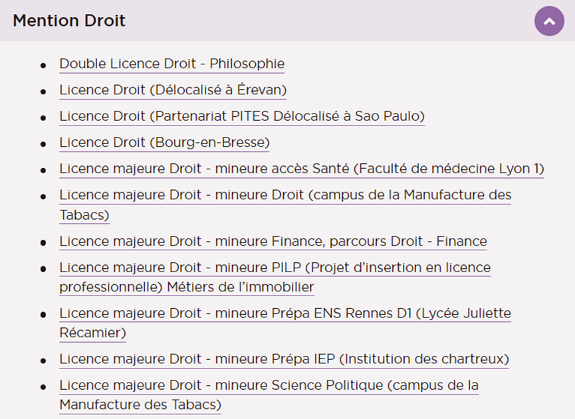Viewport: 575px width, 419px height.
Task: Click bullet beside Double Licence Droit - Philosophie
Action: [x=43, y=66]
